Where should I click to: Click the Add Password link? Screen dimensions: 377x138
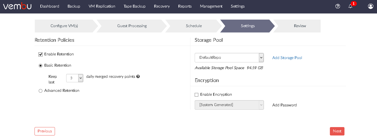point(284,105)
